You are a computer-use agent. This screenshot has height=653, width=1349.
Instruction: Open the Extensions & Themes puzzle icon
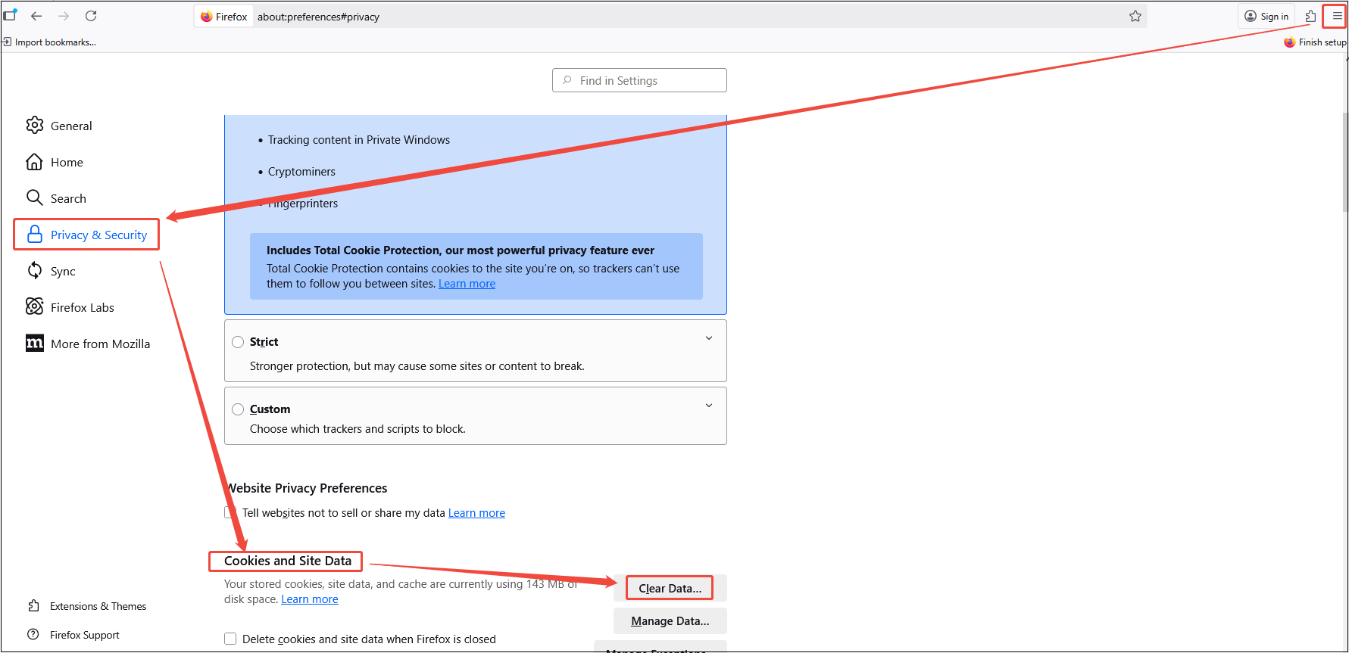click(x=33, y=605)
